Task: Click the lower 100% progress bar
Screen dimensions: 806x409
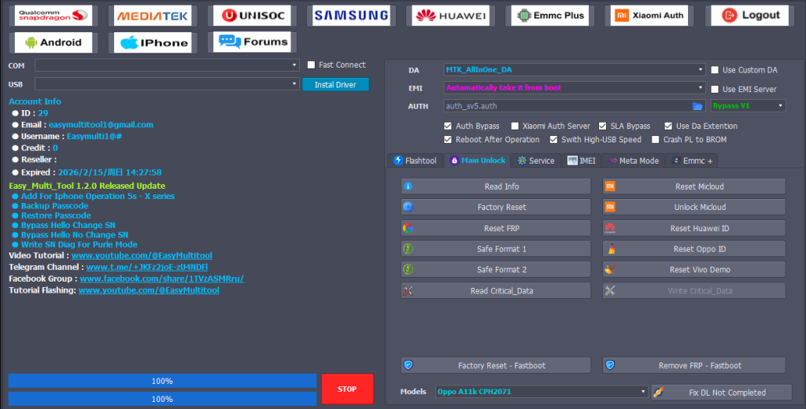Action: [x=162, y=399]
